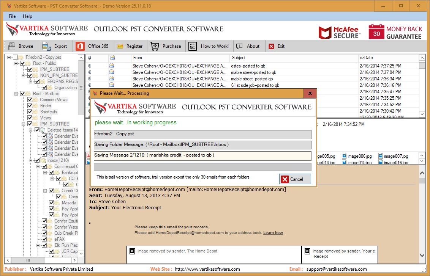The image size is (430, 276).
Task: Click image007.jpg attachment icon
Action: point(381,156)
